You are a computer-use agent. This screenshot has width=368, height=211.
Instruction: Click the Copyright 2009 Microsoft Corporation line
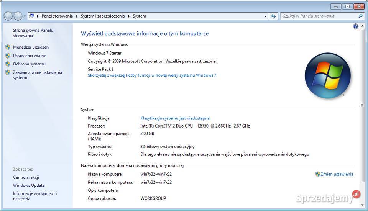[152, 61]
